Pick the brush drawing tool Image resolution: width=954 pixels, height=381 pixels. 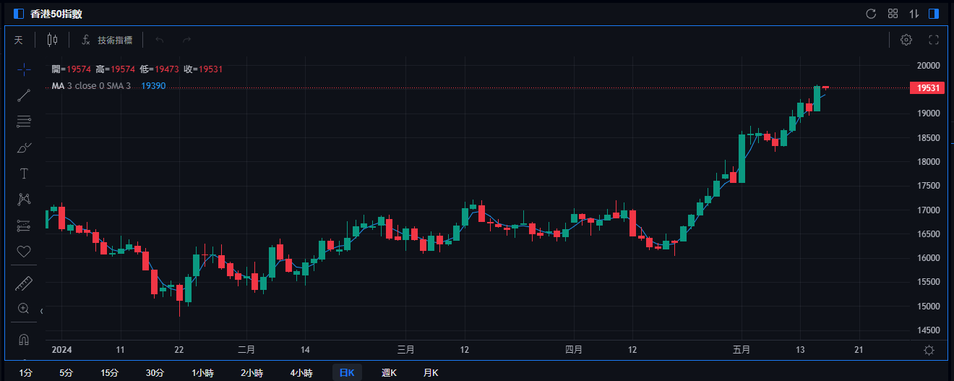24,147
